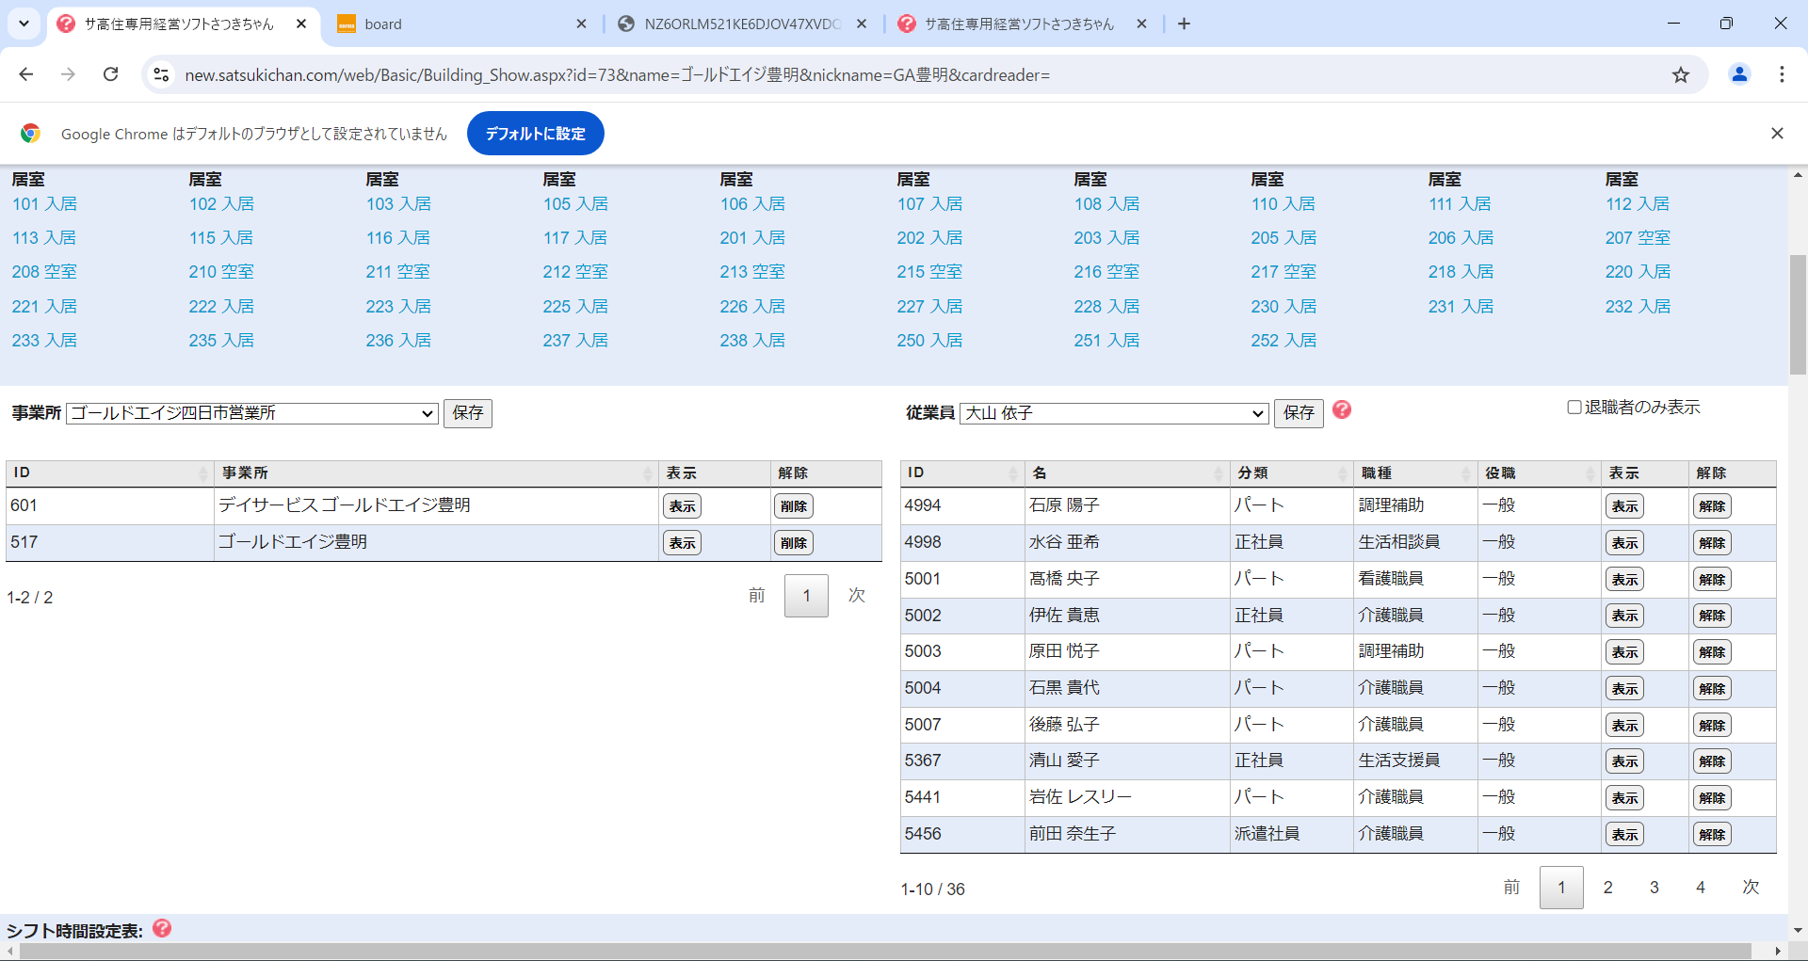Open a new browser tab

coord(1184,24)
